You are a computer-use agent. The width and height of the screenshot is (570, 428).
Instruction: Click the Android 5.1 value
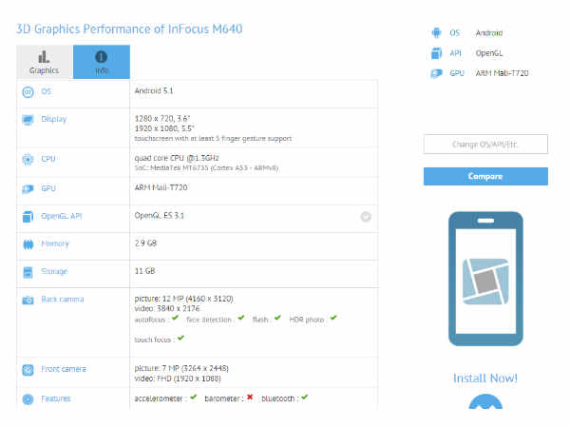[x=154, y=91]
